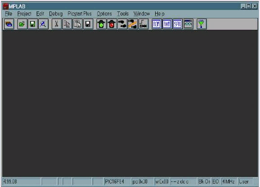Open watch window with glasses icon
The height and width of the screenshot is (187, 260).
(x=188, y=24)
